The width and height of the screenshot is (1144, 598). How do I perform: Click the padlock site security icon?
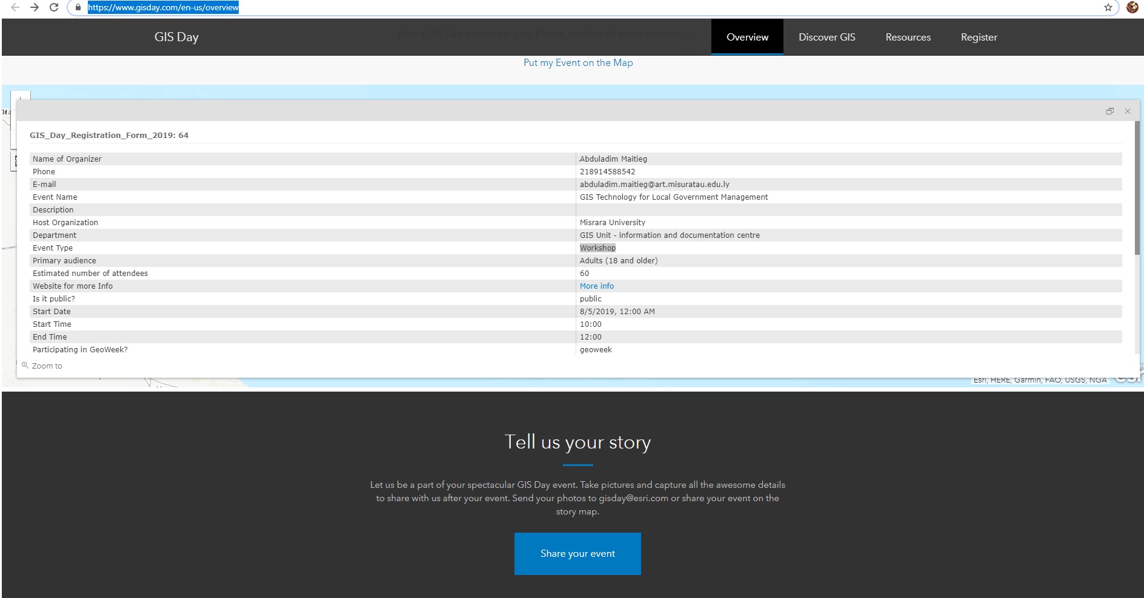[78, 7]
